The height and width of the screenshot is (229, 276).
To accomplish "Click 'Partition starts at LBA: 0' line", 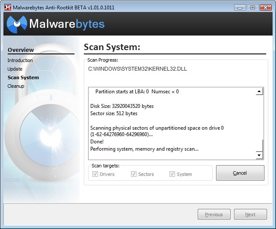I will (x=137, y=92).
